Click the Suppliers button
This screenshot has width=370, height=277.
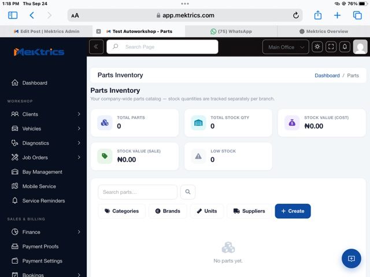(x=249, y=211)
